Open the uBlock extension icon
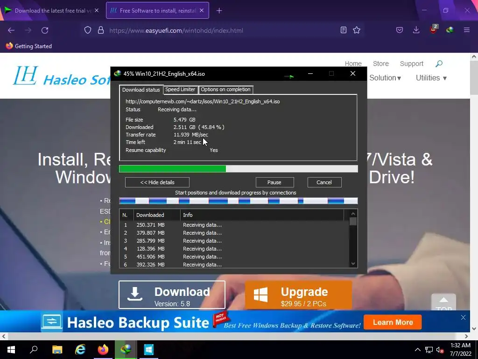The height and width of the screenshot is (359, 478). (x=433, y=29)
